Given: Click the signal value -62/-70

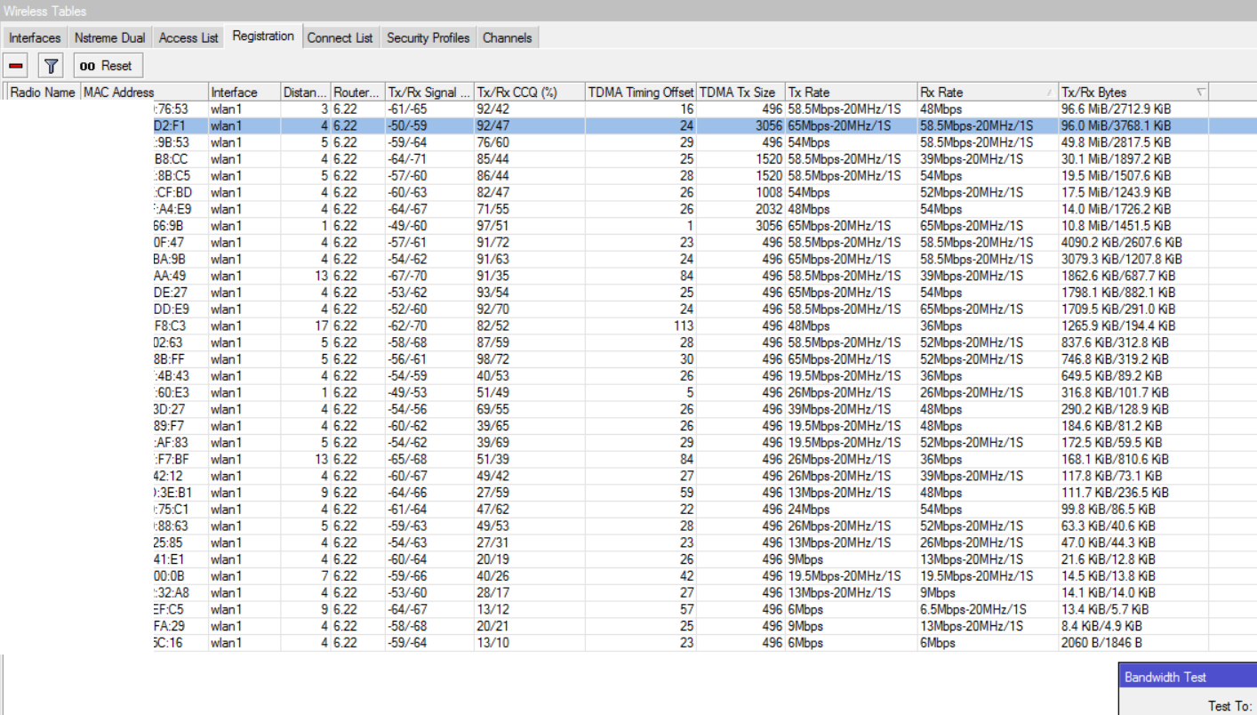Looking at the screenshot, I should point(407,325).
